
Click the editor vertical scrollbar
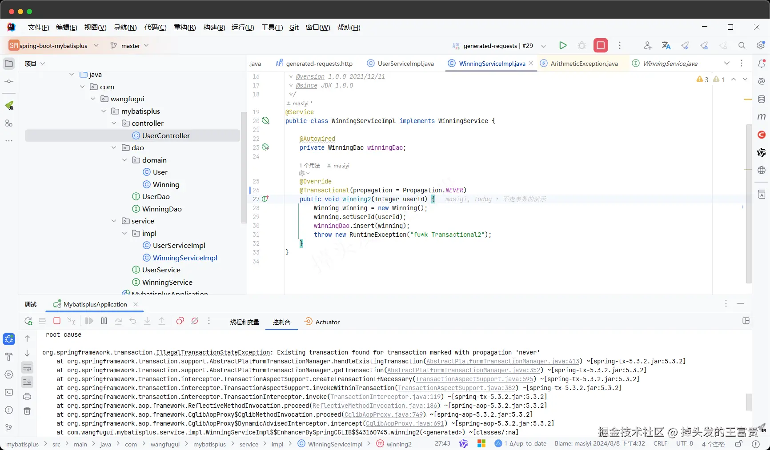click(749, 203)
